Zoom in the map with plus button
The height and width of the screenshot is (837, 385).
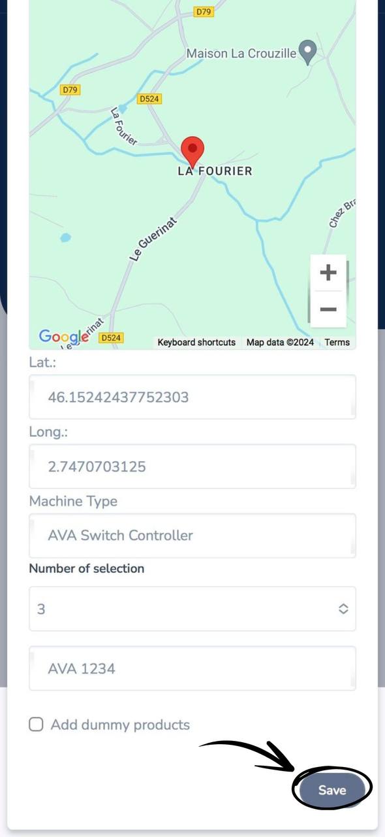pyautogui.click(x=328, y=273)
